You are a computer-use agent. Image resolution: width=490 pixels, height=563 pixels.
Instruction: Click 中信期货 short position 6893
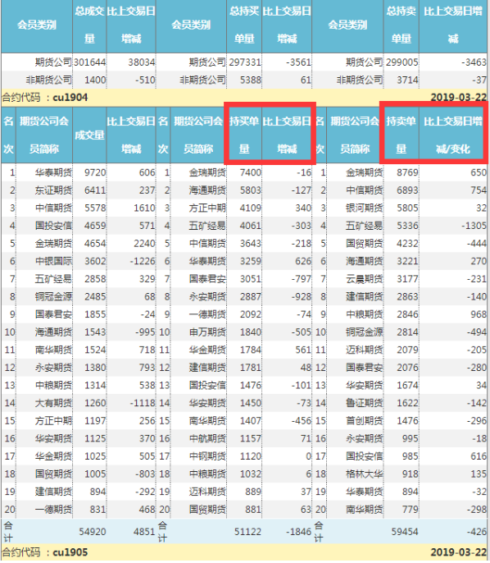pos(407,190)
